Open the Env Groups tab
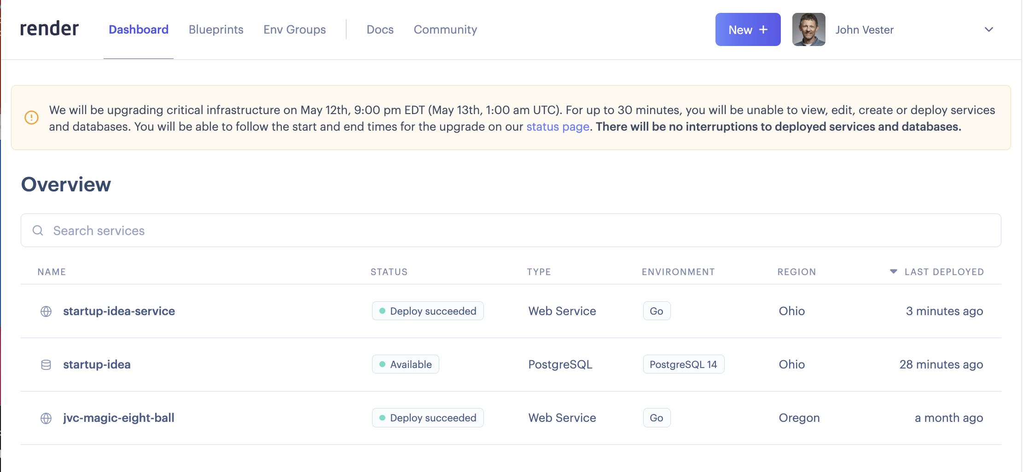 [295, 29]
